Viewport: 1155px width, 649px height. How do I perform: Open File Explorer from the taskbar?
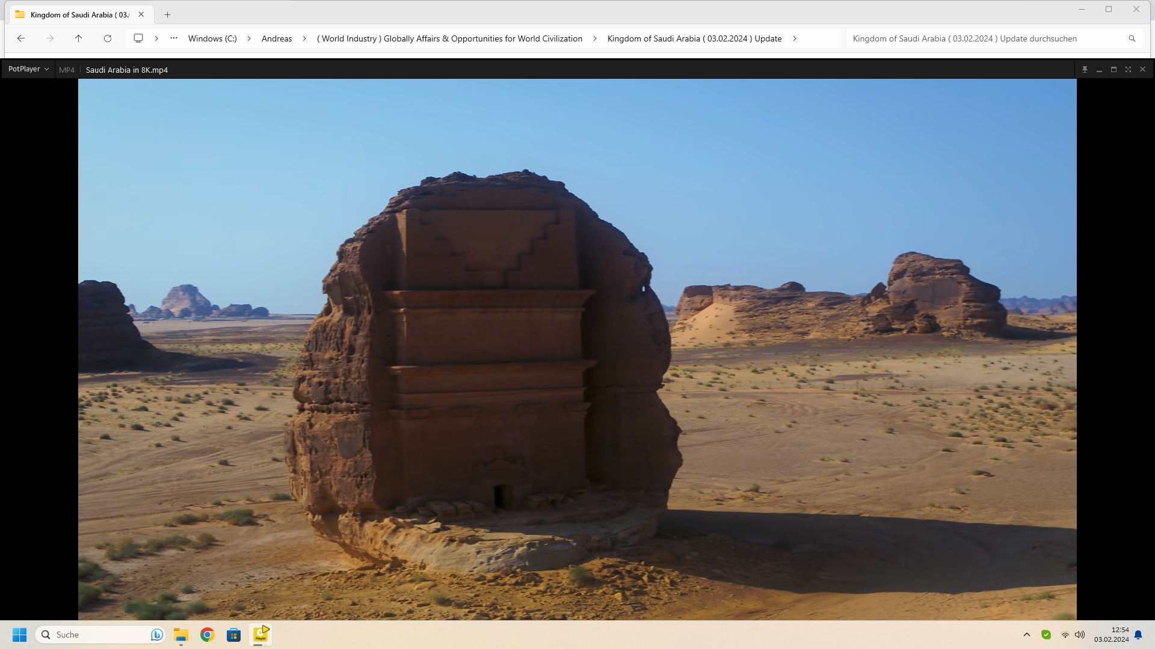(x=181, y=635)
